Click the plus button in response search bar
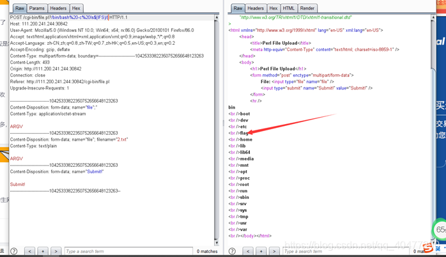This screenshot has width=446, height=257. (x=261, y=251)
